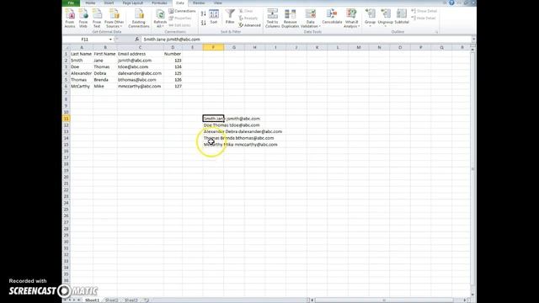
Task: Open the Name Box dropdown arrow
Action: coord(110,40)
